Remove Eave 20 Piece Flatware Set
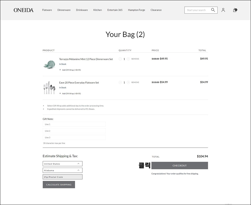Viewport: 251px width, 205px height. 135,82
